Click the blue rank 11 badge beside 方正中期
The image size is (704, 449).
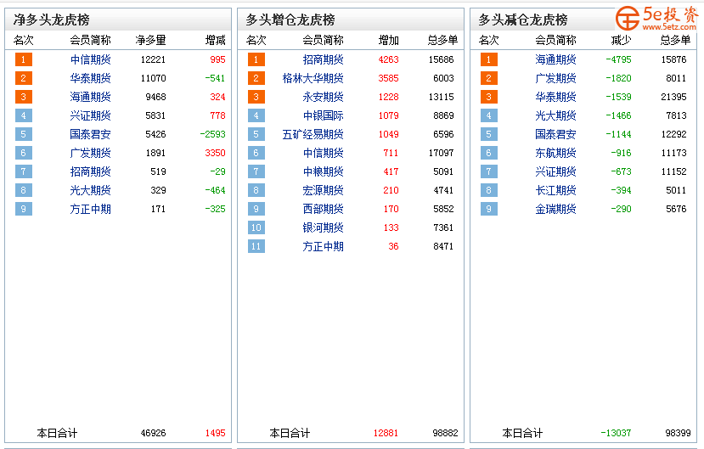[x=256, y=246]
